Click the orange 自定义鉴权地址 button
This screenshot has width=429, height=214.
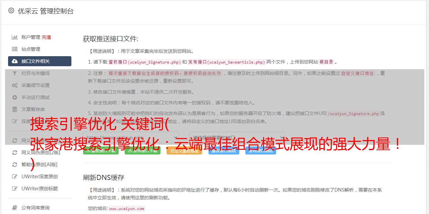(184, 150)
